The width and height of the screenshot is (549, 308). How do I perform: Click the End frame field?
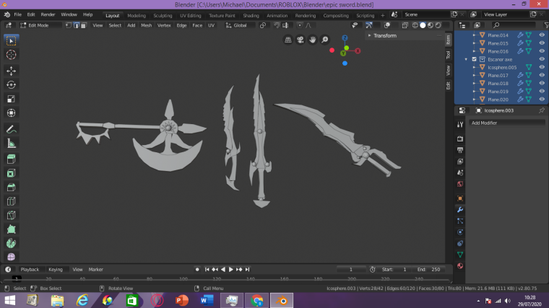[x=428, y=270]
